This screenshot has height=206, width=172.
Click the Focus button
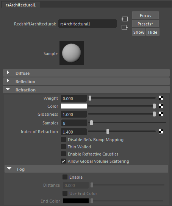pyautogui.click(x=145, y=16)
